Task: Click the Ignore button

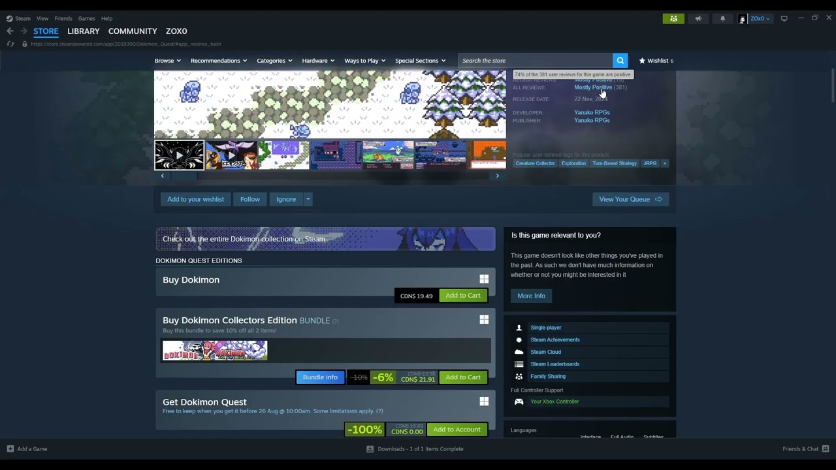Action: coord(286,199)
